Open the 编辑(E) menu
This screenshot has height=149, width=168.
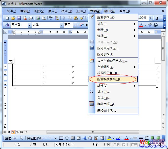coord(25,11)
